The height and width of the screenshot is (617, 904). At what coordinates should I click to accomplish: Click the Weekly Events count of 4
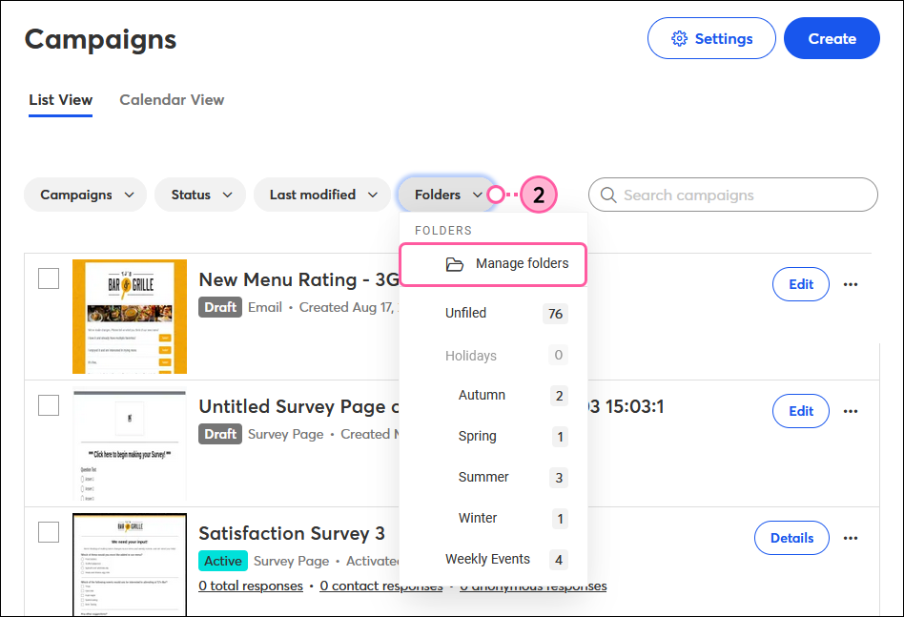pos(559,560)
